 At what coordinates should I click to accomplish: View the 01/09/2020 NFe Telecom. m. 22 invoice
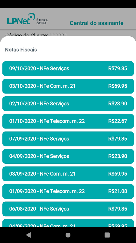[68, 191]
